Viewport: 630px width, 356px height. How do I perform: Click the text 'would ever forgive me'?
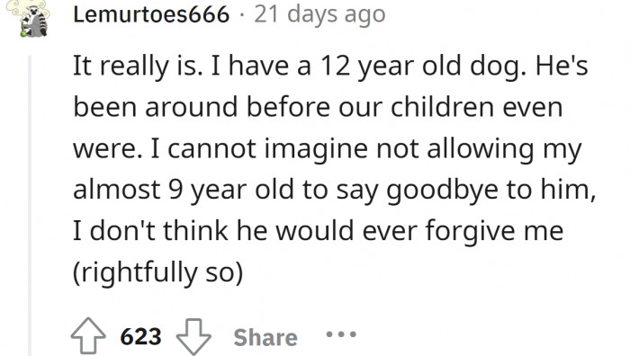point(419,231)
